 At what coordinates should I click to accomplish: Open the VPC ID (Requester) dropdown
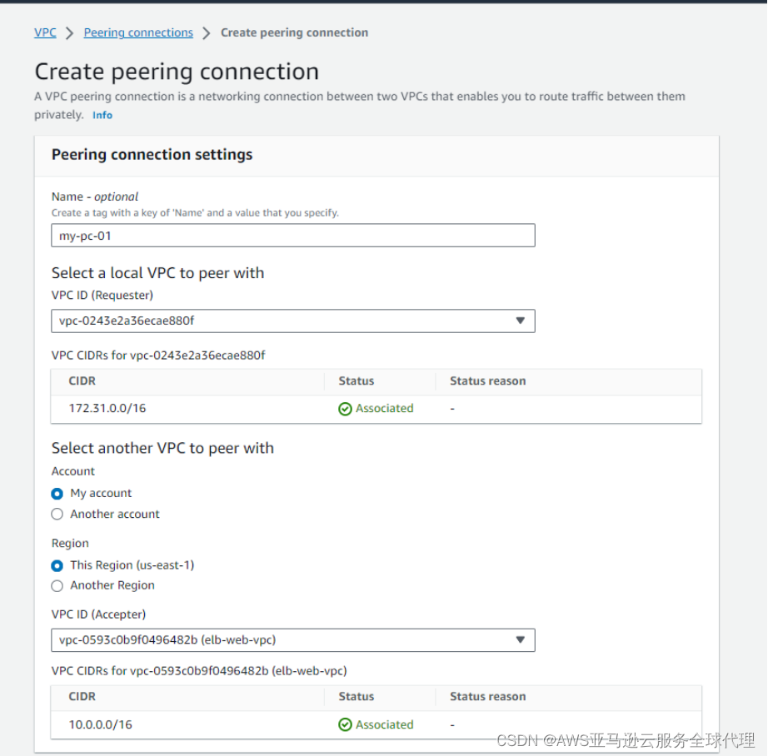[x=292, y=321]
